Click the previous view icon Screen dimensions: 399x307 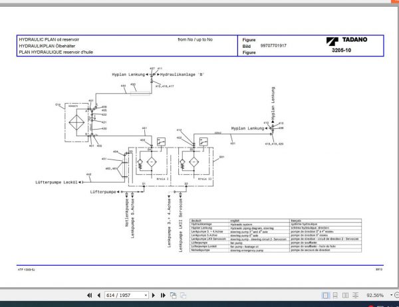tap(174, 295)
